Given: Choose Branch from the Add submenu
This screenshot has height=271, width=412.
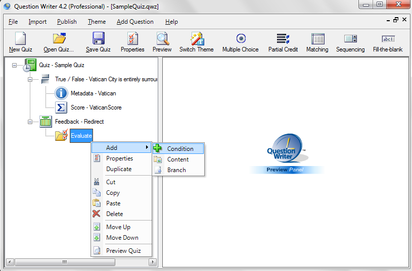Looking at the screenshot, I should tap(178, 170).
